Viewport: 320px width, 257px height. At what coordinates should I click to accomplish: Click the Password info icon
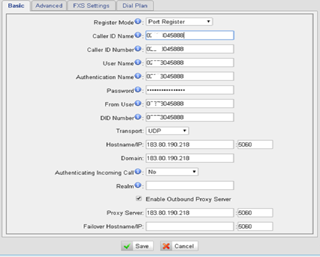pos(138,90)
